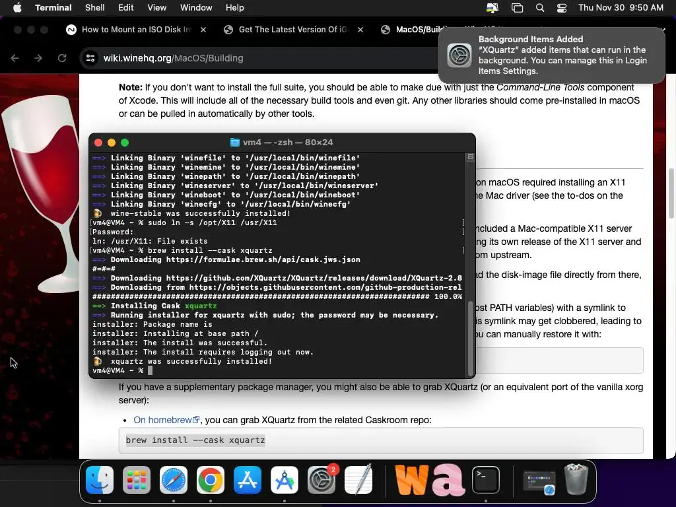This screenshot has width=676, height=507.
Task: Open the pink 'a' app in the Dock
Action: [x=448, y=480]
